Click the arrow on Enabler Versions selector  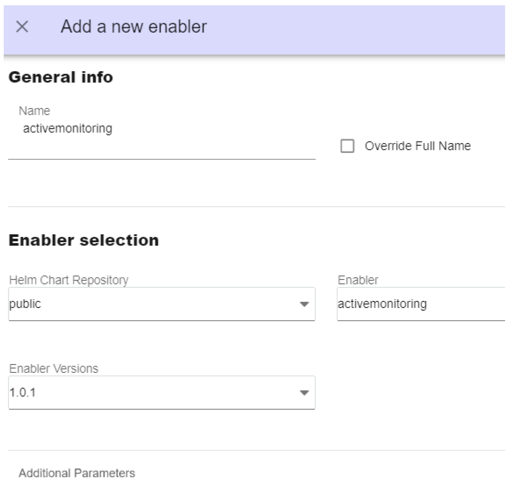tap(304, 393)
